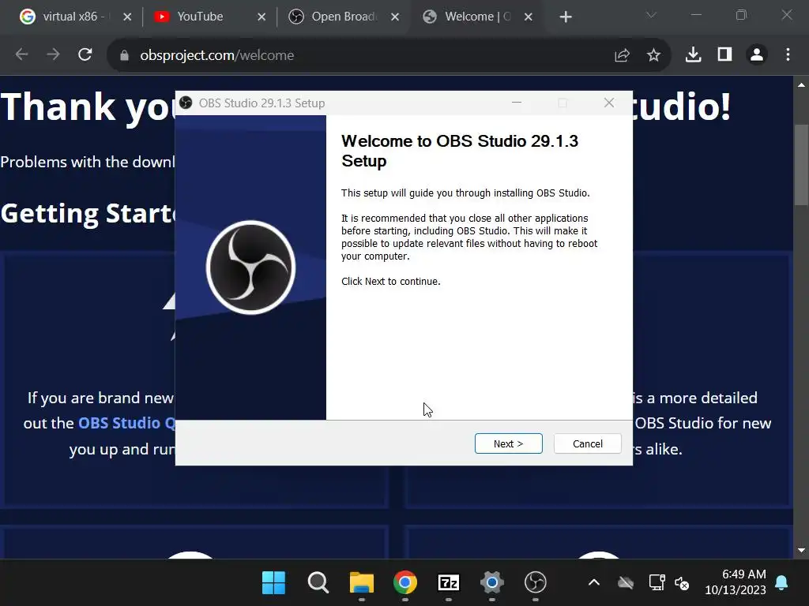Toggle Chrome side panel

tap(725, 54)
